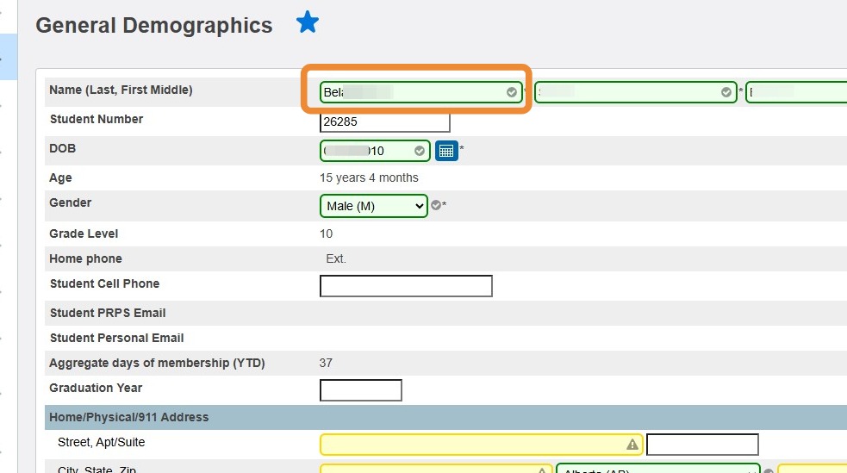This screenshot has height=473, width=847.
Task: Open the Gender dropdown showing Male (M)
Action: (374, 206)
